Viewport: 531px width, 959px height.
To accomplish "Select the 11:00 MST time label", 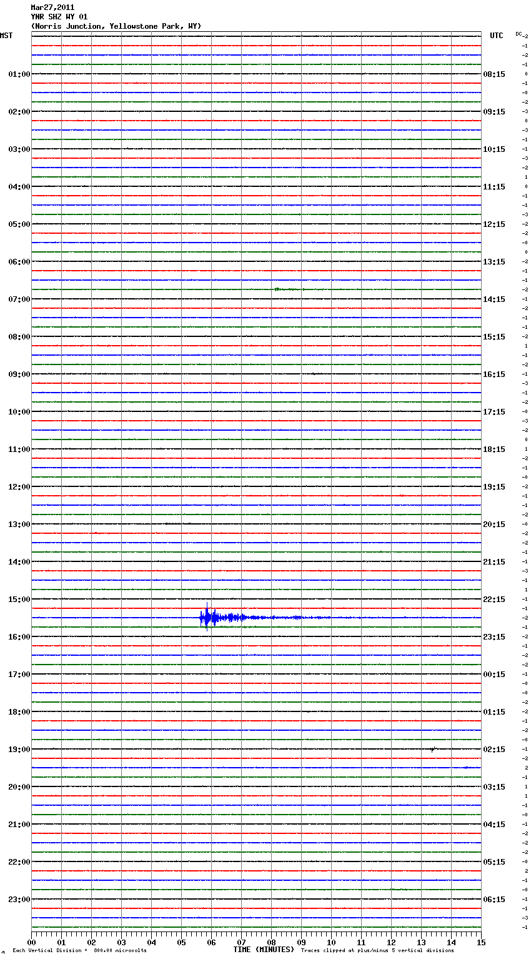I will (19, 449).
